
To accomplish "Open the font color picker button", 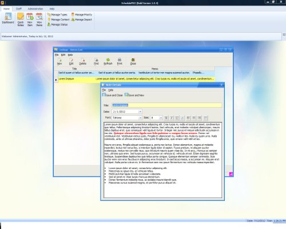I will point(182,118).
